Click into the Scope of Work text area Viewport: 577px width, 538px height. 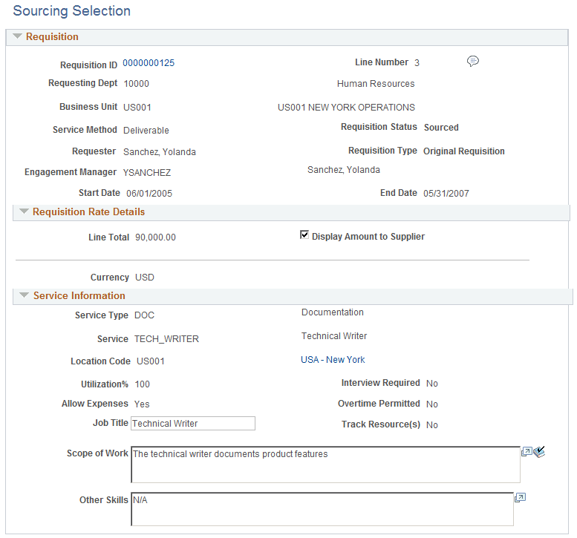(326, 465)
